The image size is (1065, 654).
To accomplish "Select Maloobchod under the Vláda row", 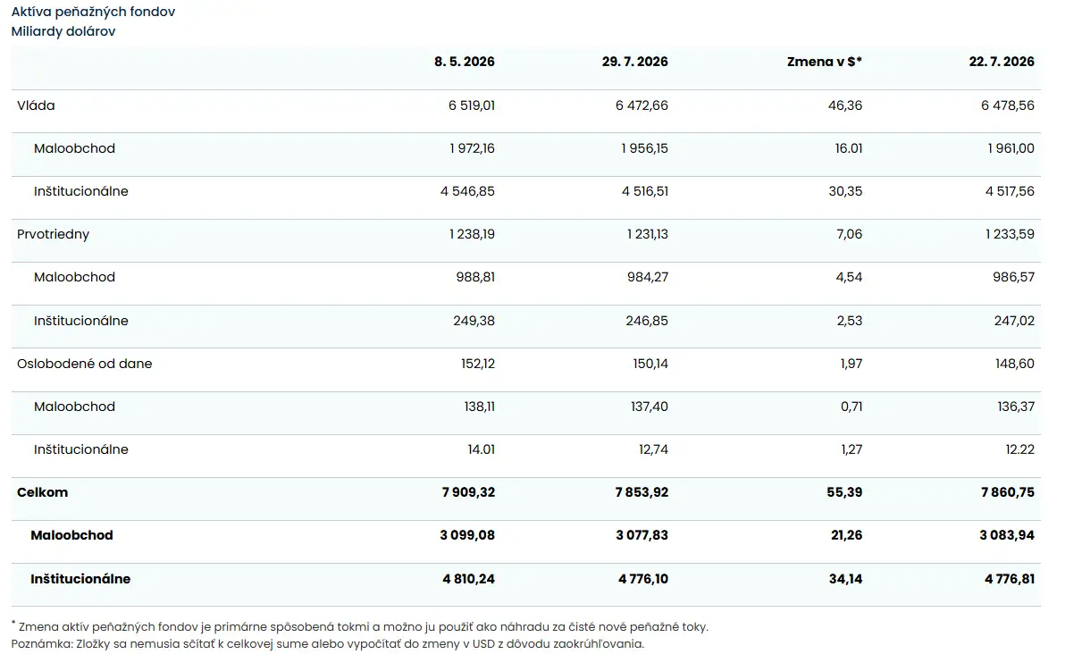I will point(75,148).
